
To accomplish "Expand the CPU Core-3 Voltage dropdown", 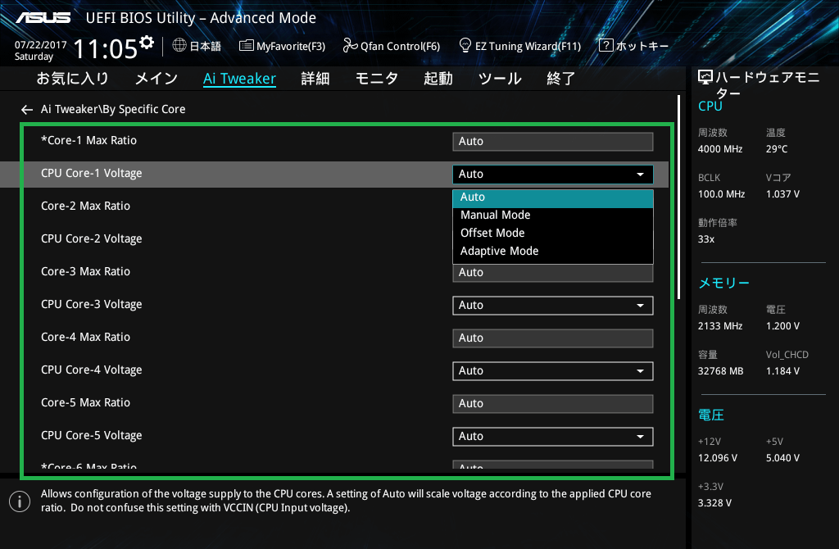I will click(553, 306).
